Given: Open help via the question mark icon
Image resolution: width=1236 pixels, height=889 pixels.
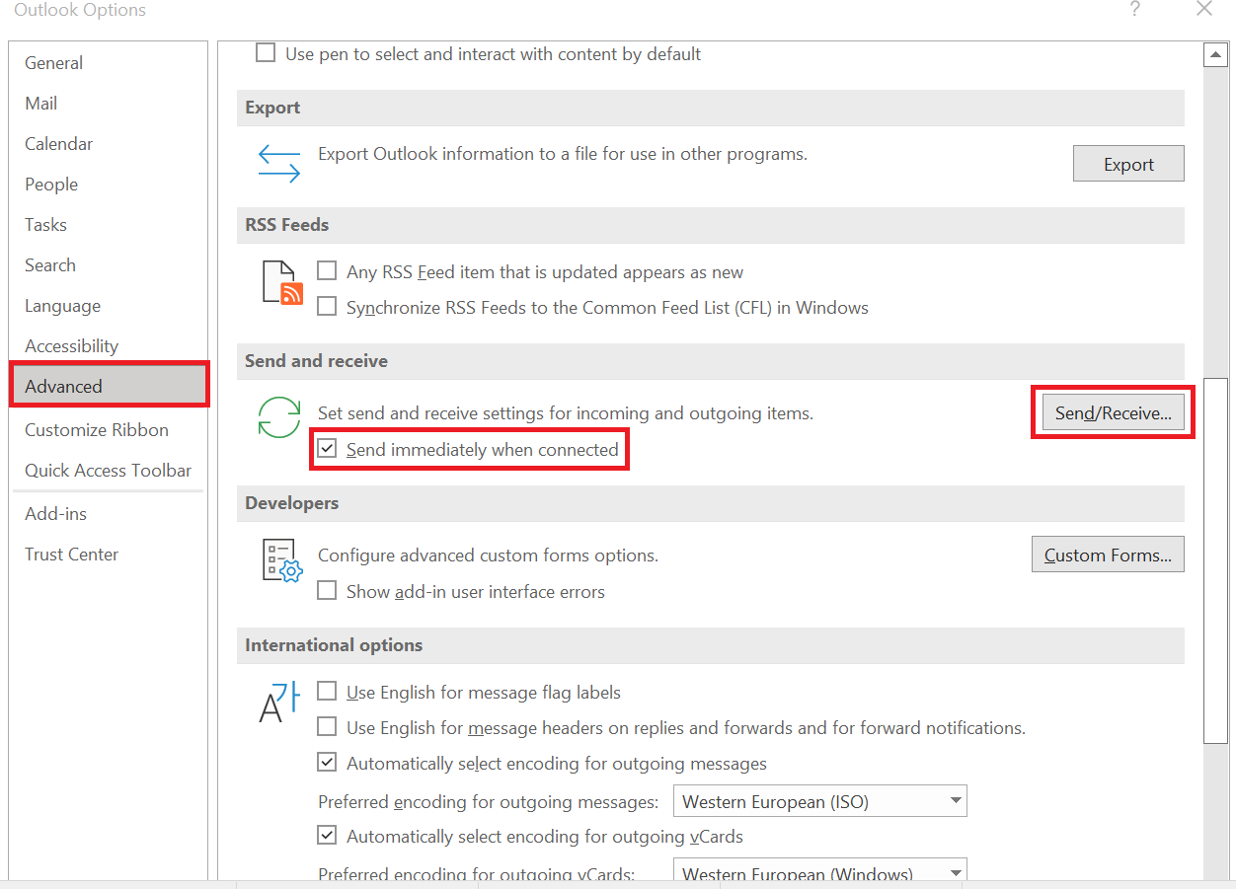Looking at the screenshot, I should [x=1135, y=9].
